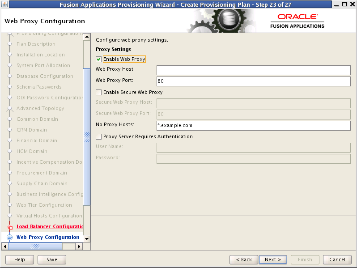Select the HCM Domain step
The height and width of the screenshot is (268, 357).
pyautogui.click(x=32, y=151)
